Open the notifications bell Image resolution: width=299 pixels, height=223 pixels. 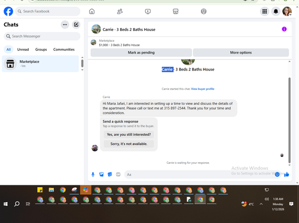pos(276,11)
